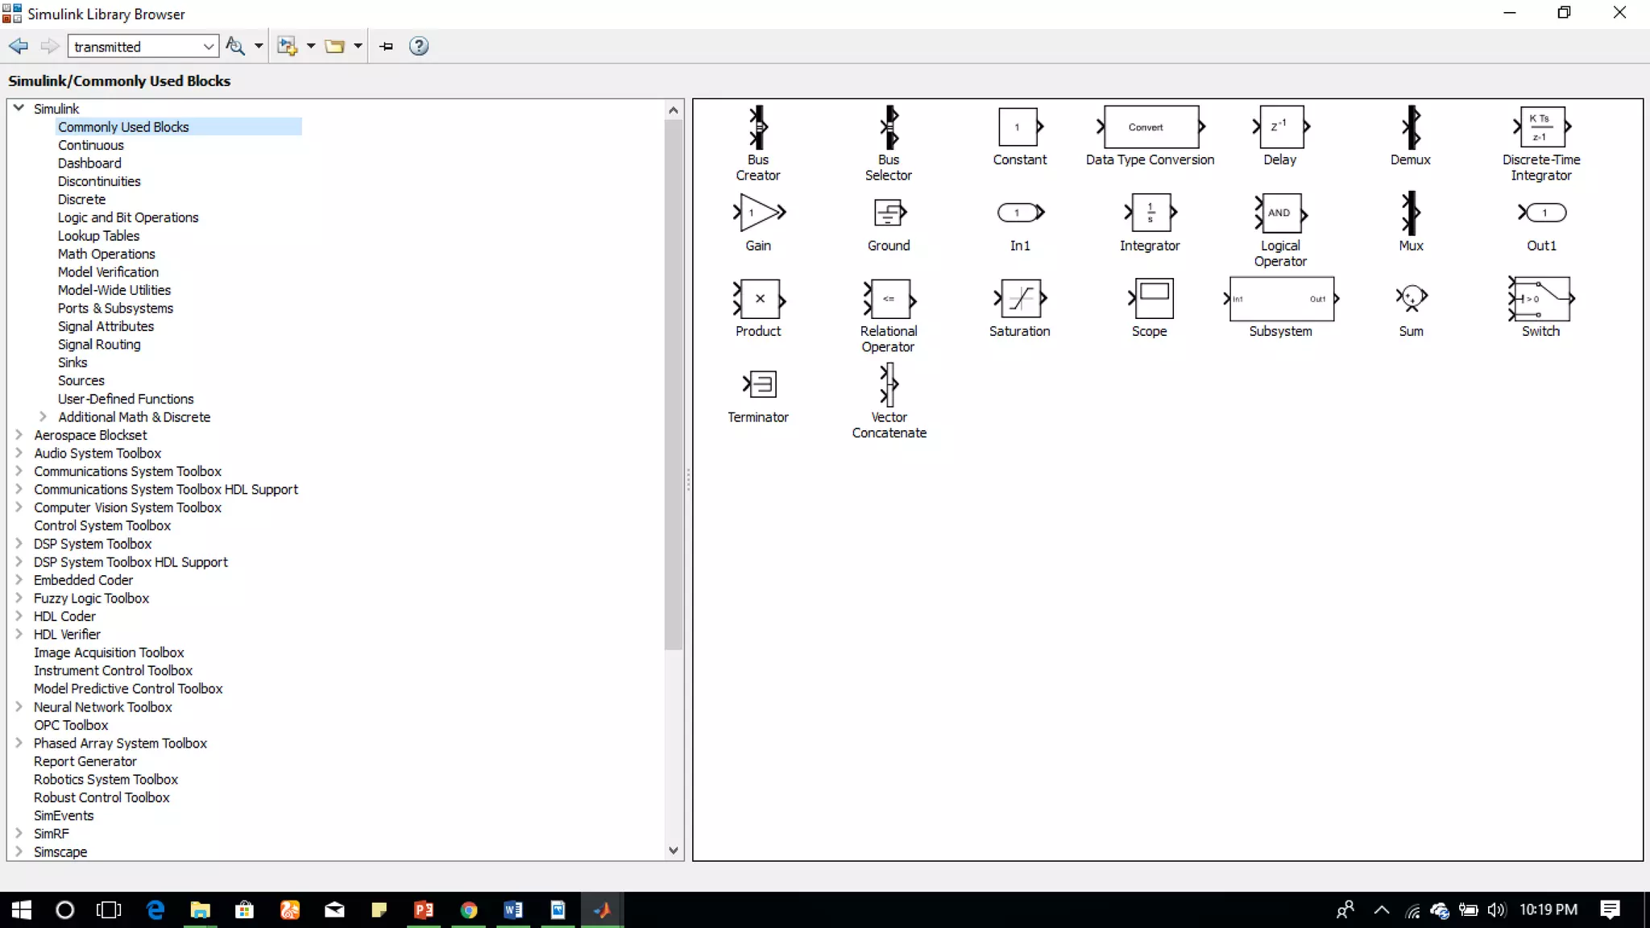Viewport: 1650px width, 928px height.
Task: Click the Integrator block icon
Action: 1150,213
